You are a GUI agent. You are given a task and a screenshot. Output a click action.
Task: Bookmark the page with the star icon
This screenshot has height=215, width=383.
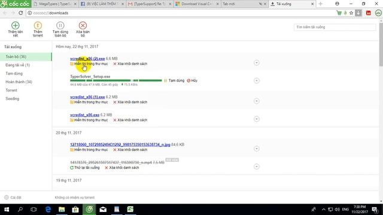click(x=351, y=13)
